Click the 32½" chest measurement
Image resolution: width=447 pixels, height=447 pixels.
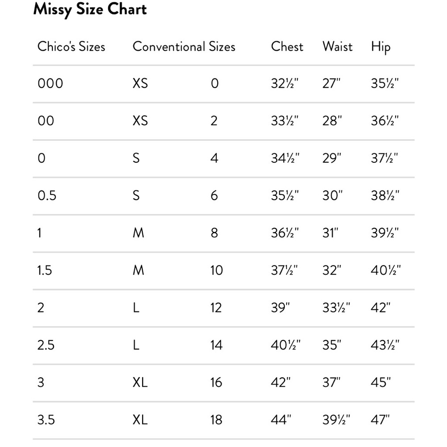284,84
